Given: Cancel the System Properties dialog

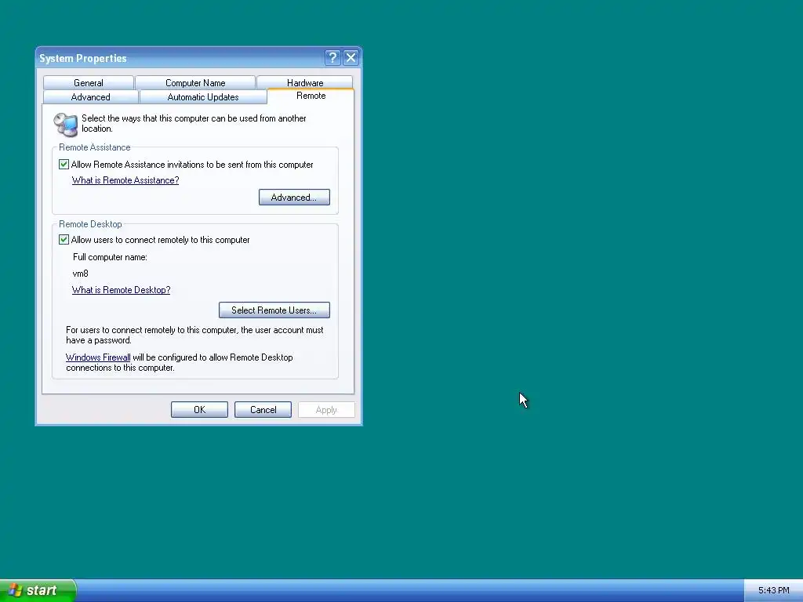Looking at the screenshot, I should coord(263,409).
